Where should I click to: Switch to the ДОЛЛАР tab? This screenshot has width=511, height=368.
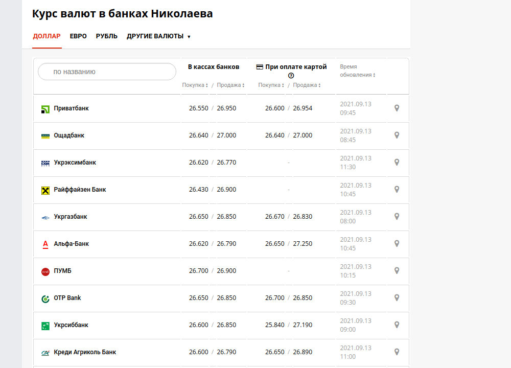pyautogui.click(x=47, y=36)
